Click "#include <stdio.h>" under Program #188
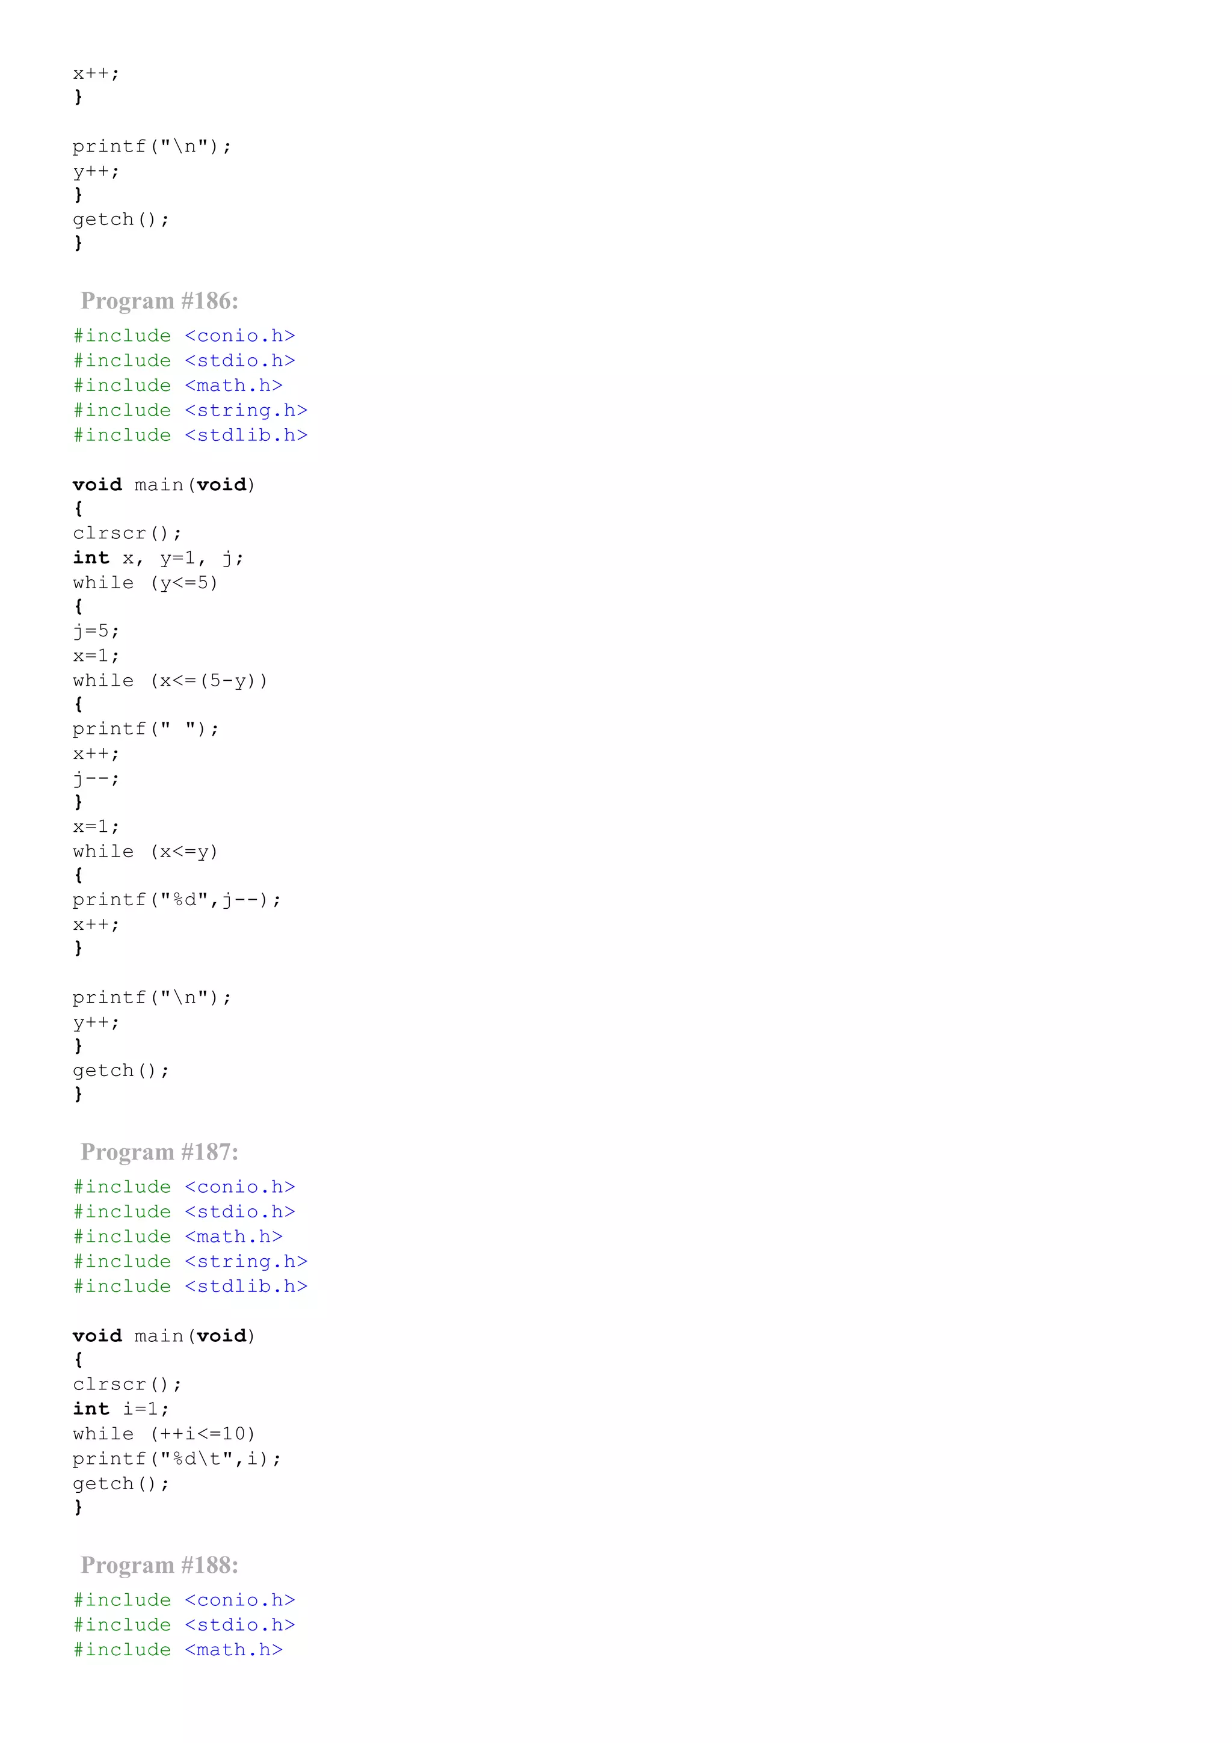 [x=185, y=1625]
